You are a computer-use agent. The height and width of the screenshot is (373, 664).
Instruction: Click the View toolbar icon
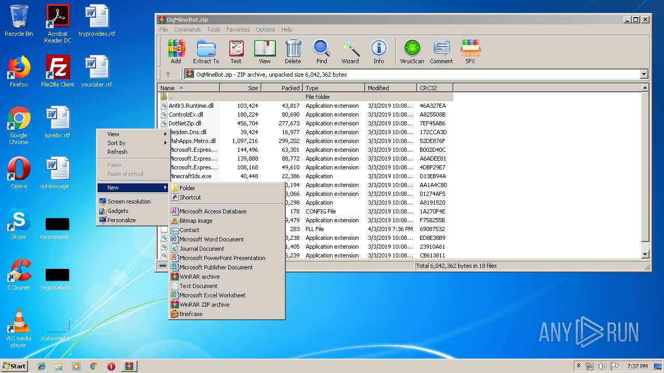coord(265,52)
